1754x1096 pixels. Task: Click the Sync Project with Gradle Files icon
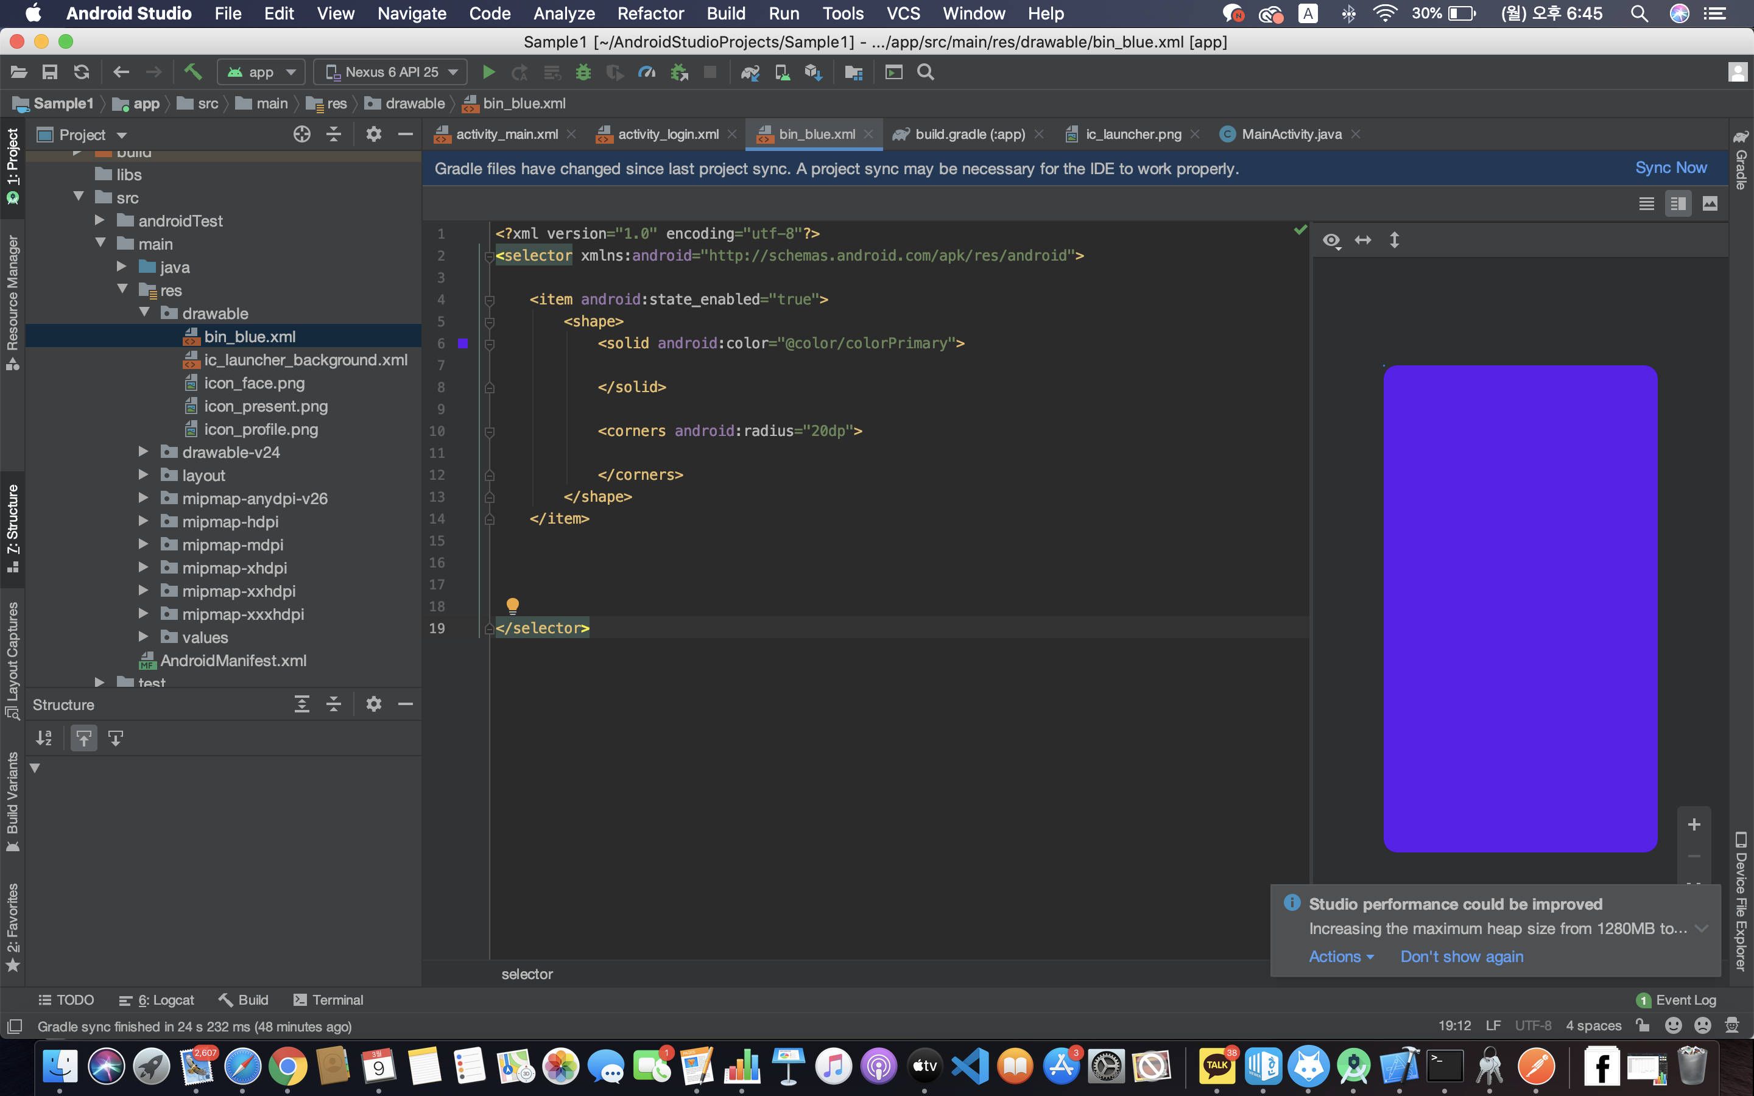750,72
